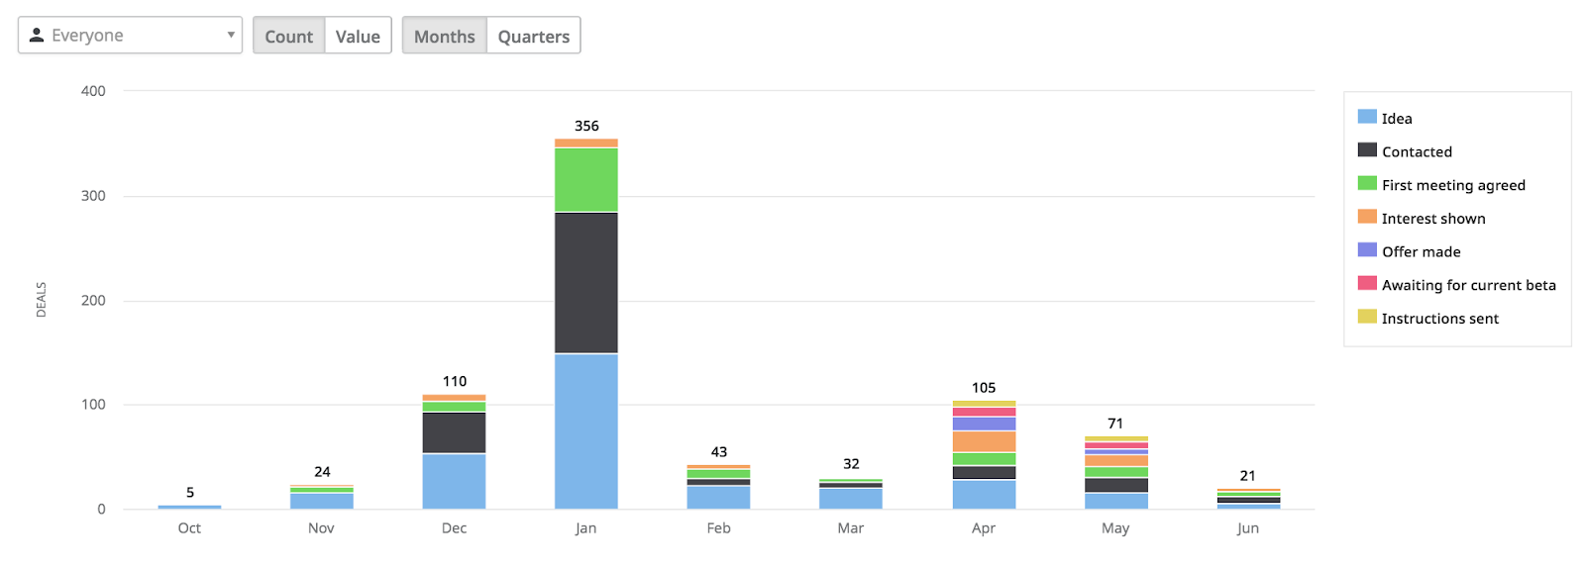Screen dimensions: 1585x568
Task: Click the dark Contacted segment of January bar
Action: click(585, 282)
